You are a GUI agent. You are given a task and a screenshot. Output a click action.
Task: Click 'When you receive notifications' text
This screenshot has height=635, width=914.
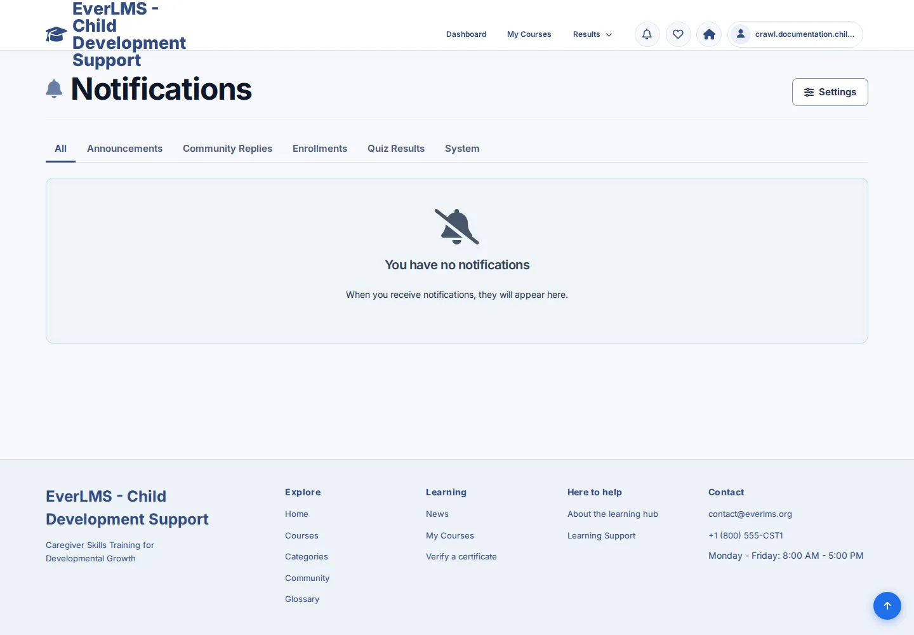point(457,295)
